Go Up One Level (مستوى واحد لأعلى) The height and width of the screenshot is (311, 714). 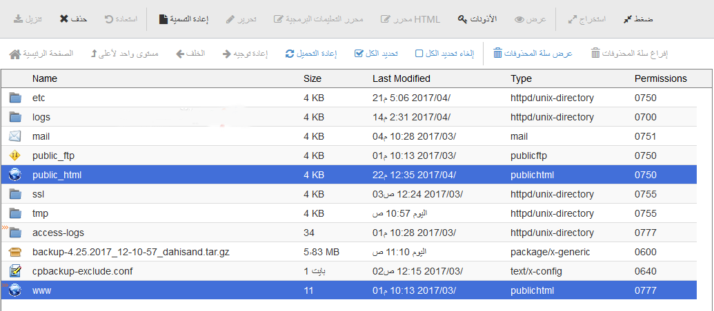(x=125, y=54)
